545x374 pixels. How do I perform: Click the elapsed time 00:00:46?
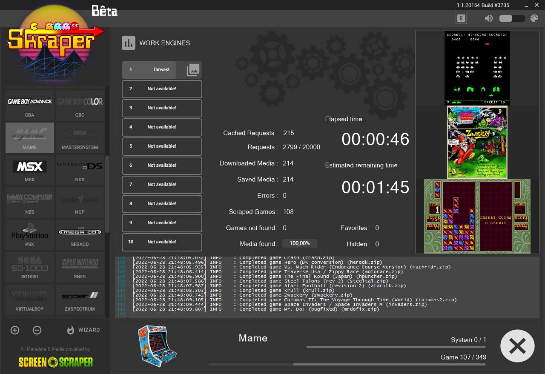point(376,140)
